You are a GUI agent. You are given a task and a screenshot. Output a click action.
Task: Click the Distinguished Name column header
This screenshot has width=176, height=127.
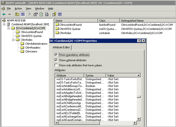(x=132, y=20)
